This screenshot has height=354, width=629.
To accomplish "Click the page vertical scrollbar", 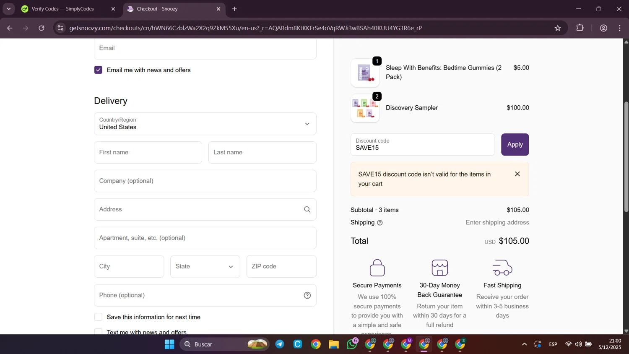I will click(x=626, y=157).
